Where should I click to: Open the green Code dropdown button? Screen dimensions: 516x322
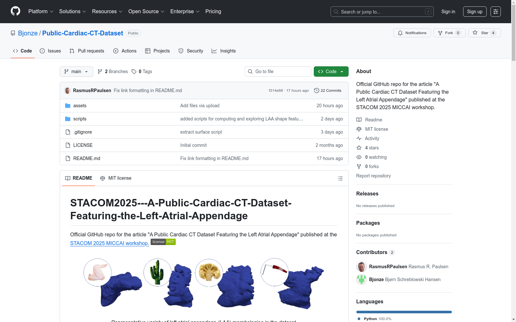click(331, 71)
